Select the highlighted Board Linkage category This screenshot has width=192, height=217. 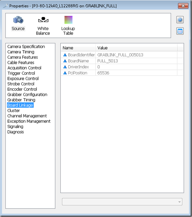point(20,105)
